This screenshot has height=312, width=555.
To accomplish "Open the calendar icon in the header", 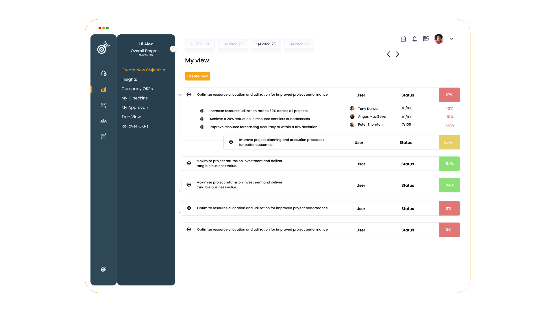I will pyautogui.click(x=404, y=39).
